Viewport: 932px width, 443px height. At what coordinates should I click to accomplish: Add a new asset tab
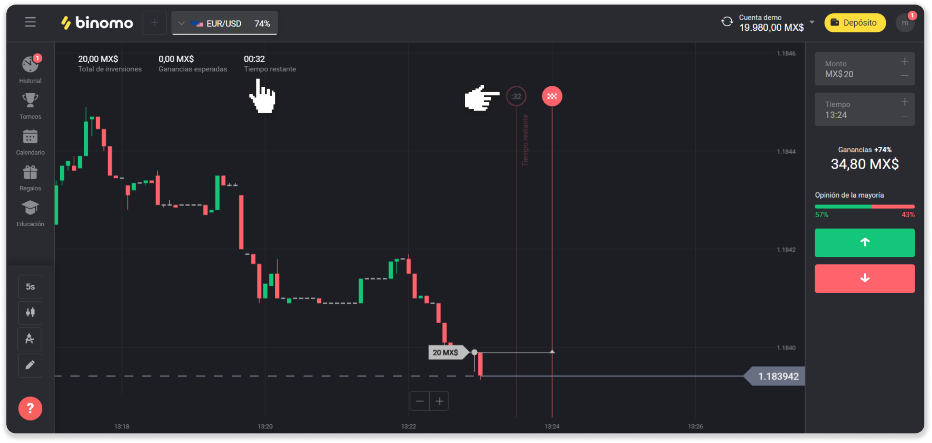click(154, 23)
